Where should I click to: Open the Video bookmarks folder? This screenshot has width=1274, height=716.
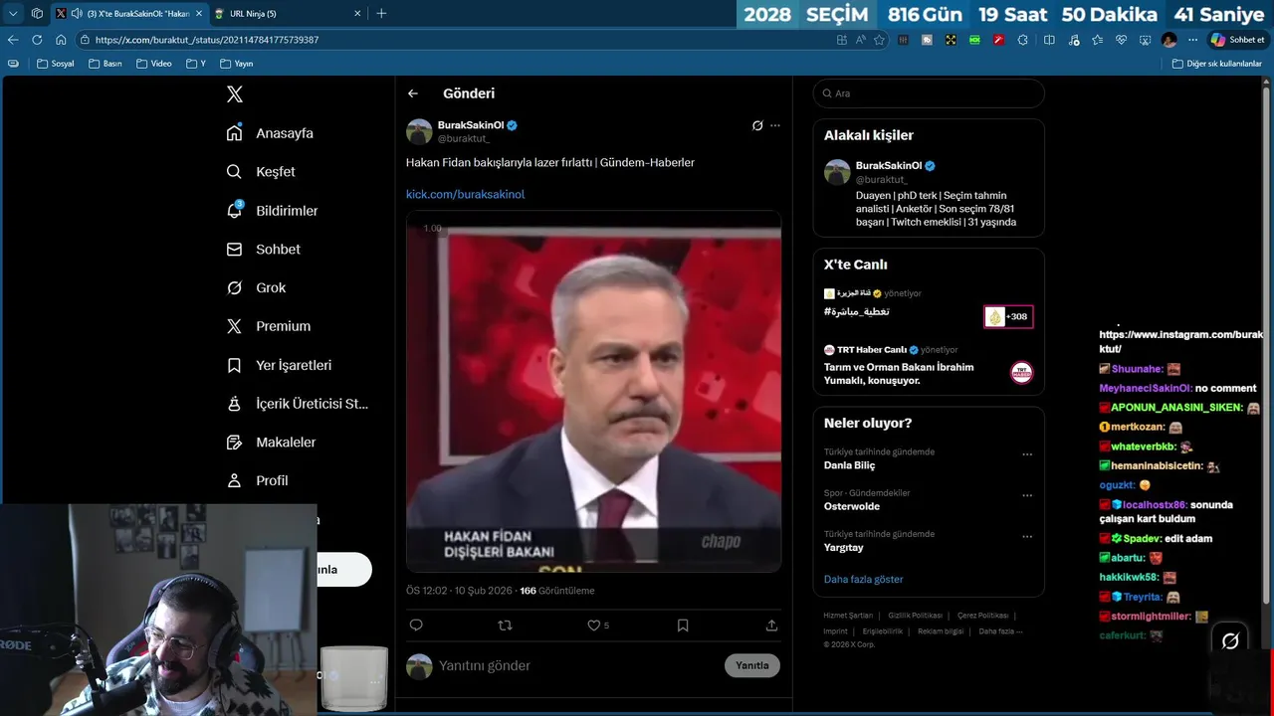153,64
